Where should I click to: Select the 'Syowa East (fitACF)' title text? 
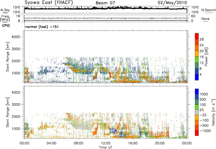point(49,2)
